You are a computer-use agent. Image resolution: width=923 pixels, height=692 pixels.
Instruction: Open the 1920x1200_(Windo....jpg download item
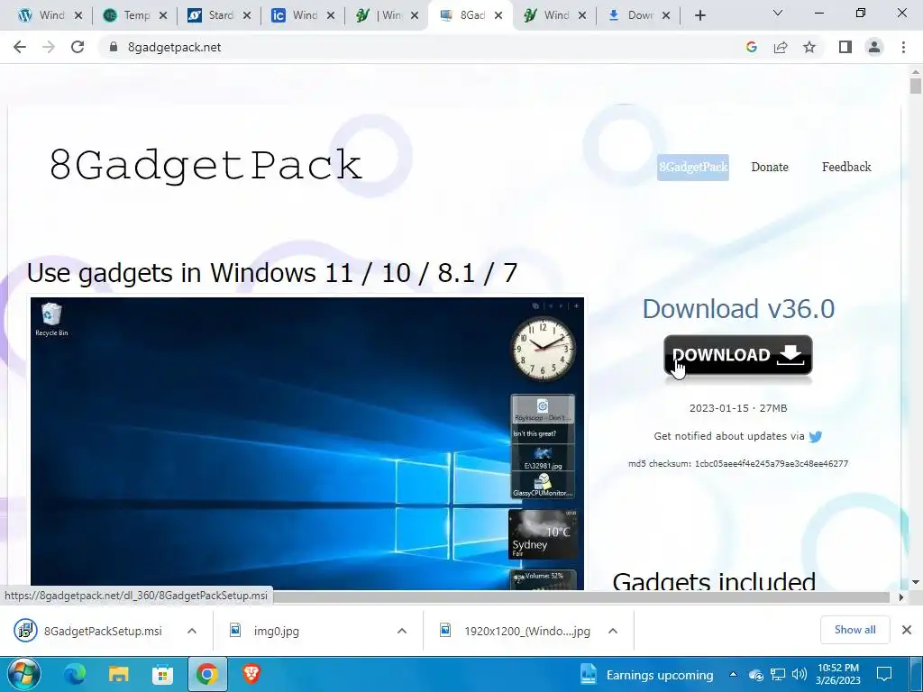click(x=518, y=631)
